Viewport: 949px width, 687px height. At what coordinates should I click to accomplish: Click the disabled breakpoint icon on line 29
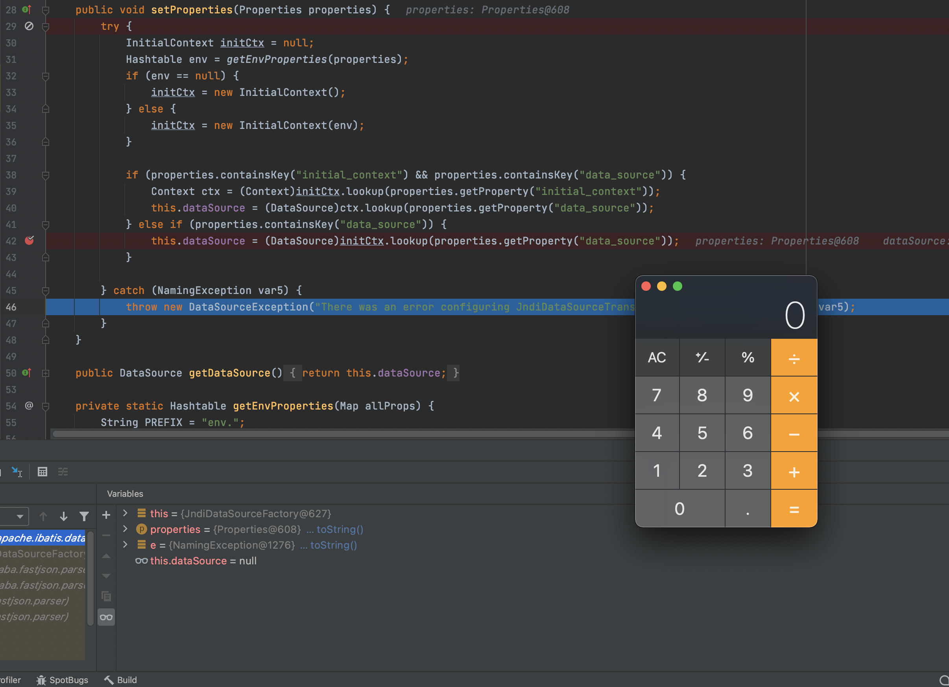(29, 26)
